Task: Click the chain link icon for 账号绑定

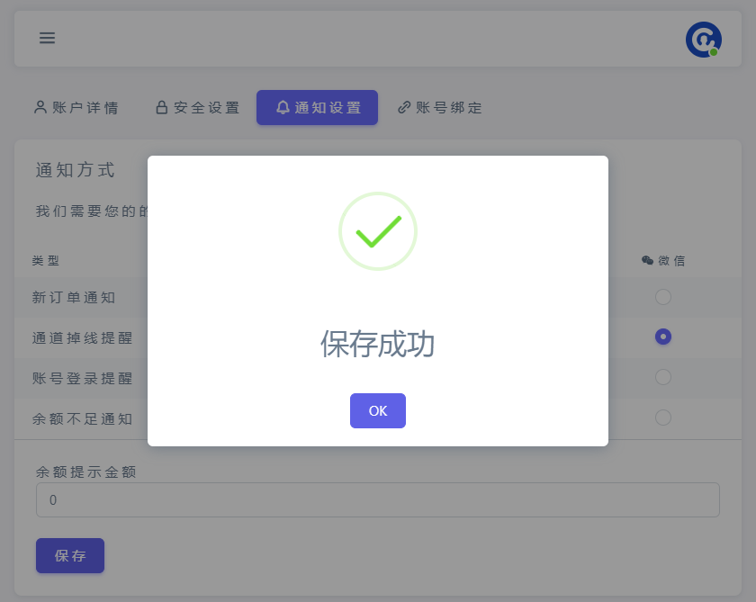Action: pos(404,108)
